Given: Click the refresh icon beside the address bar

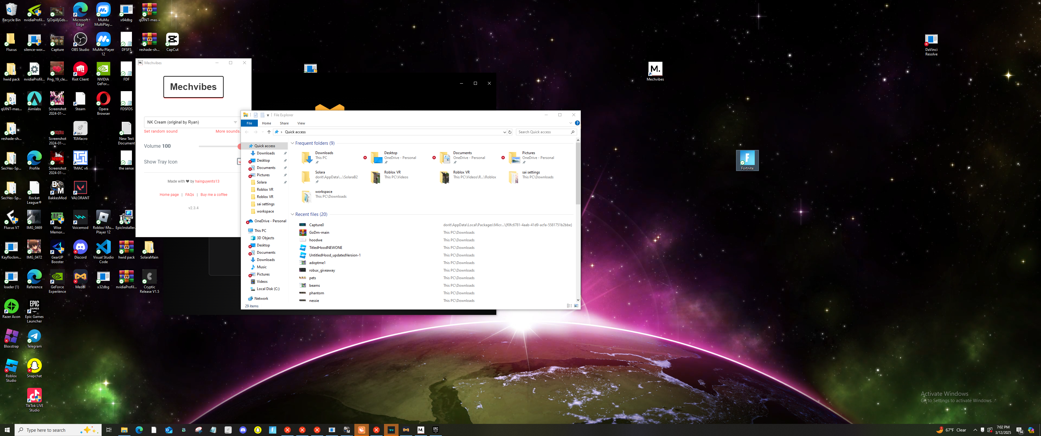Looking at the screenshot, I should tap(510, 132).
